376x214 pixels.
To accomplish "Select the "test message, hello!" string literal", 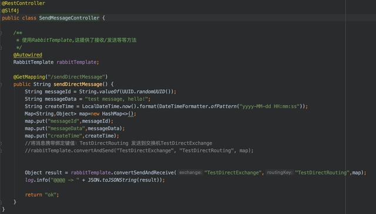I will click(x=116, y=99).
